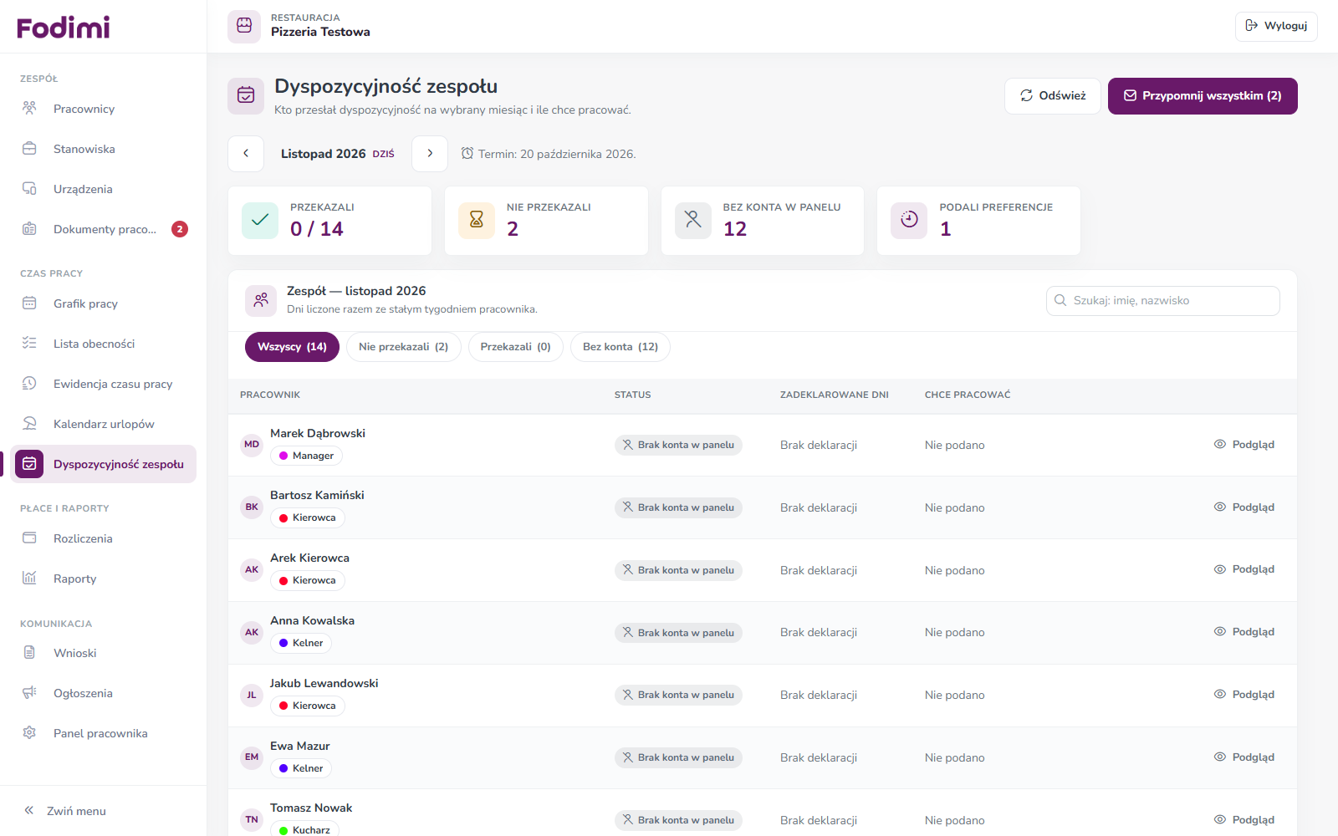The width and height of the screenshot is (1338, 836).
Task: Select the Wszyscy (14) filter tab
Action: click(x=292, y=347)
